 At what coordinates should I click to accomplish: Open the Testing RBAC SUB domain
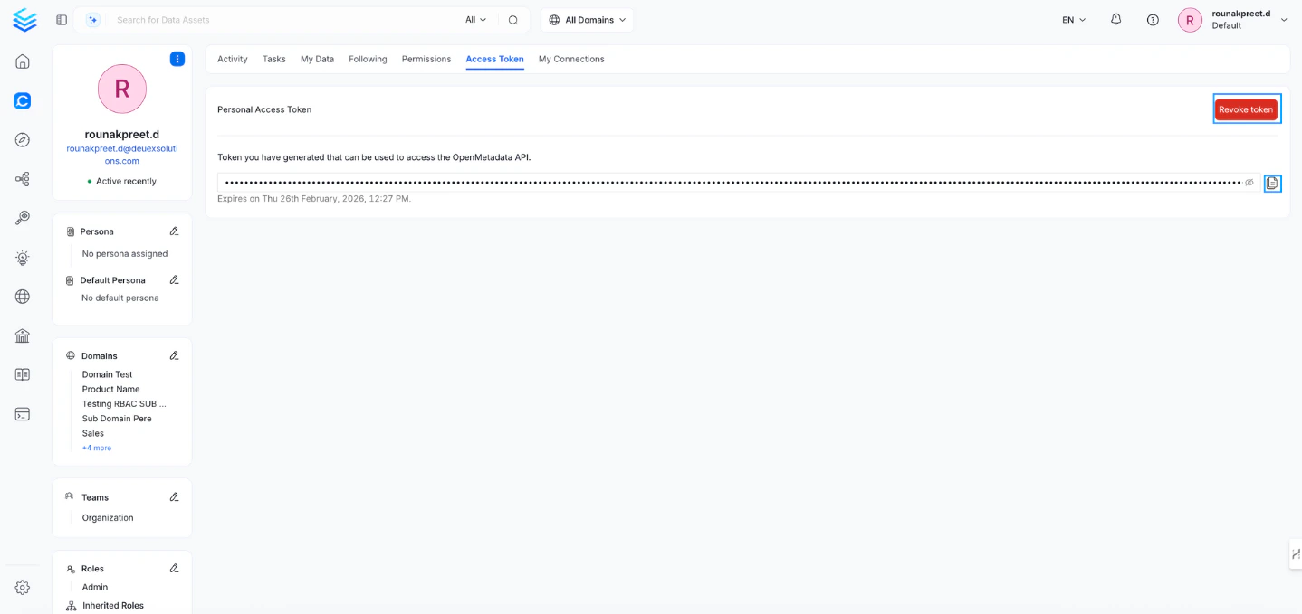point(124,404)
